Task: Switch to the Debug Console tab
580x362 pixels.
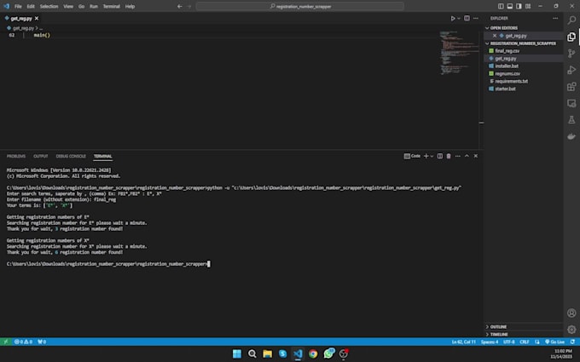Action: click(x=71, y=156)
